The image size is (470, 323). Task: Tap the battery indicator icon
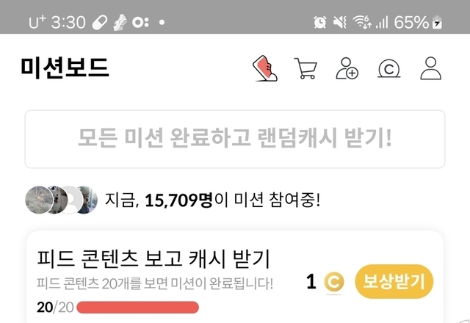pyautogui.click(x=437, y=23)
